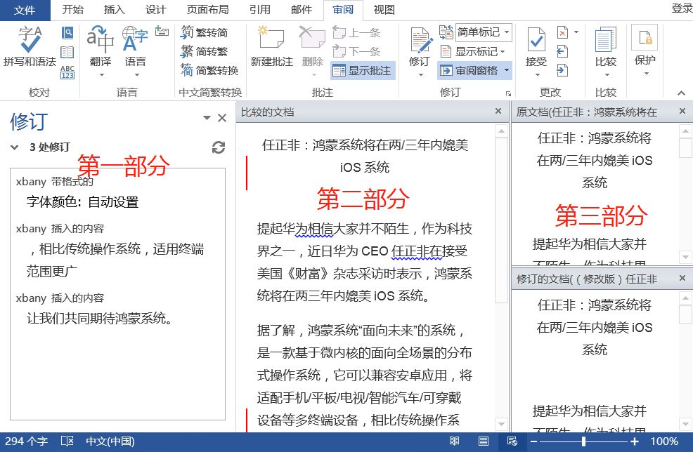The width and height of the screenshot is (693, 452).
Task: Open the Reviewing Pane dropdown arrow
Action: [x=507, y=71]
